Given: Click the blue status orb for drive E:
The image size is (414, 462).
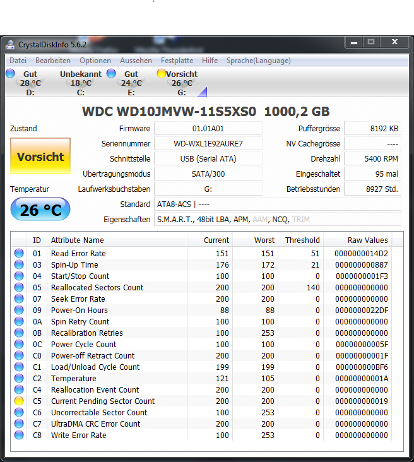Looking at the screenshot, I should click(x=111, y=73).
